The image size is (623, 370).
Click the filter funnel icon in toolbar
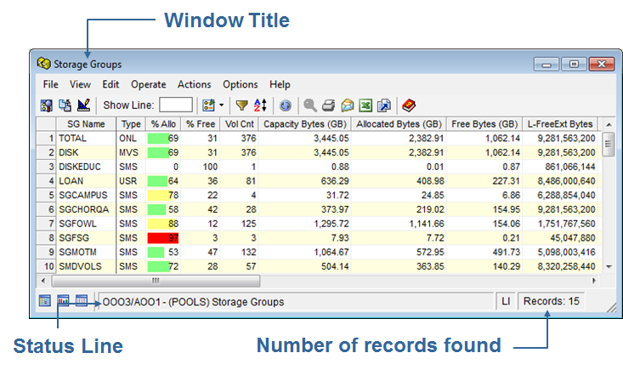(x=242, y=105)
